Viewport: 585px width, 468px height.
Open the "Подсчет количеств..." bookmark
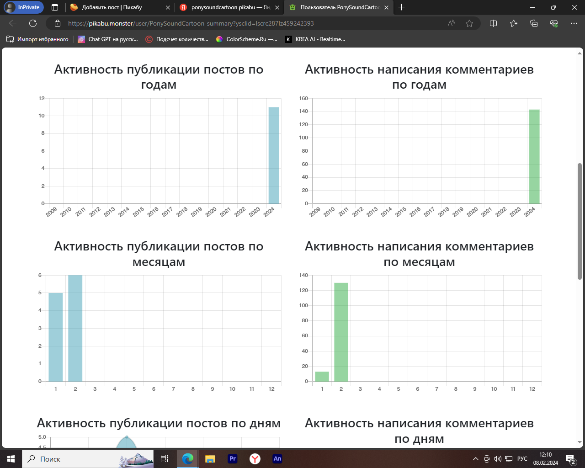177,39
